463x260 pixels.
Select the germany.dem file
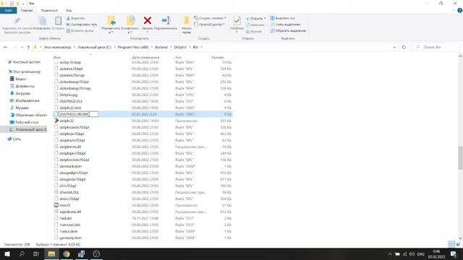71,238
